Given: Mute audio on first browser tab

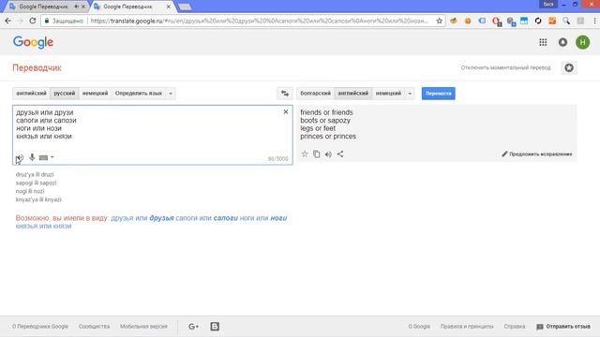Looking at the screenshot, I should pos(77,7).
